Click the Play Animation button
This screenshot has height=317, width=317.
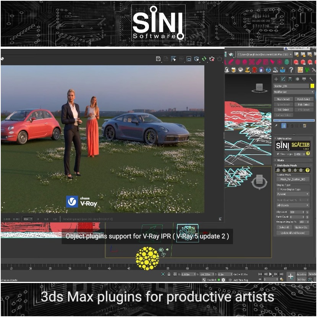(x=270, y=274)
